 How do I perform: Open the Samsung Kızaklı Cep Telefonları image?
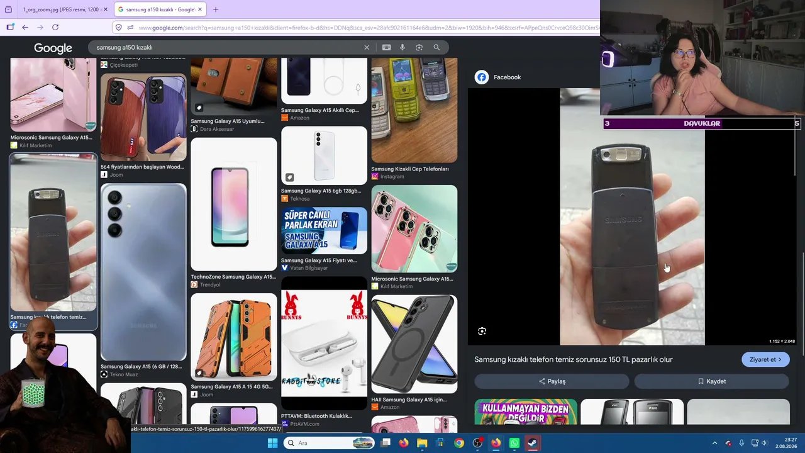tap(414, 110)
